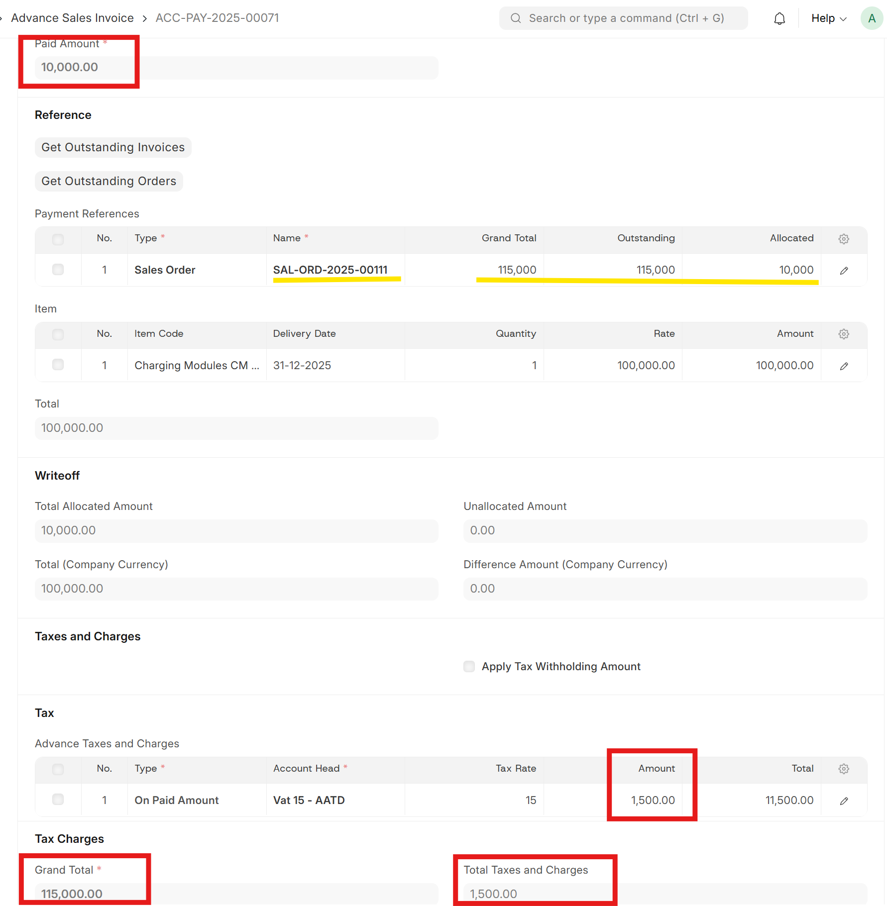Edit the Vat 15 tax row
The height and width of the screenshot is (906, 887).
click(x=844, y=801)
